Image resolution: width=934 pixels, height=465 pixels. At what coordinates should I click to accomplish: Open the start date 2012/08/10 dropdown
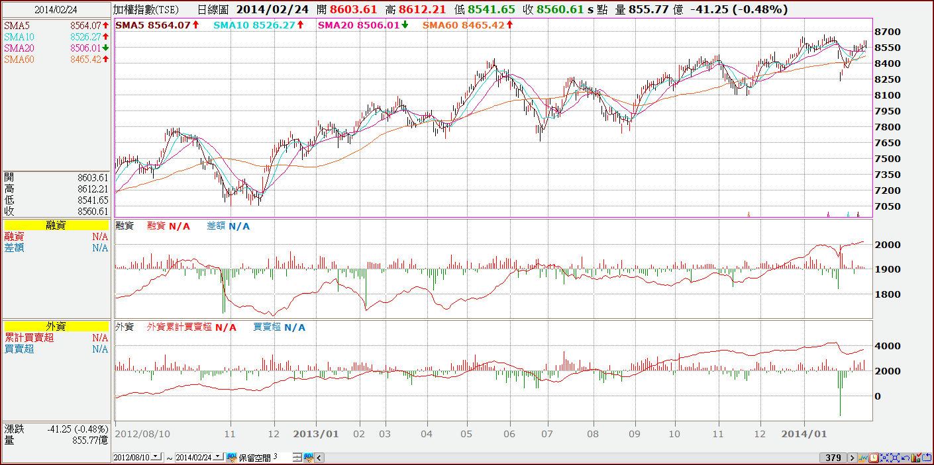pos(156,457)
